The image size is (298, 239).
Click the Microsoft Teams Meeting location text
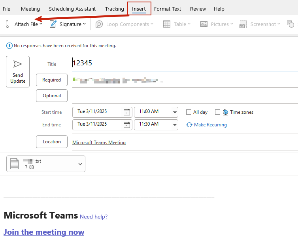click(x=99, y=143)
